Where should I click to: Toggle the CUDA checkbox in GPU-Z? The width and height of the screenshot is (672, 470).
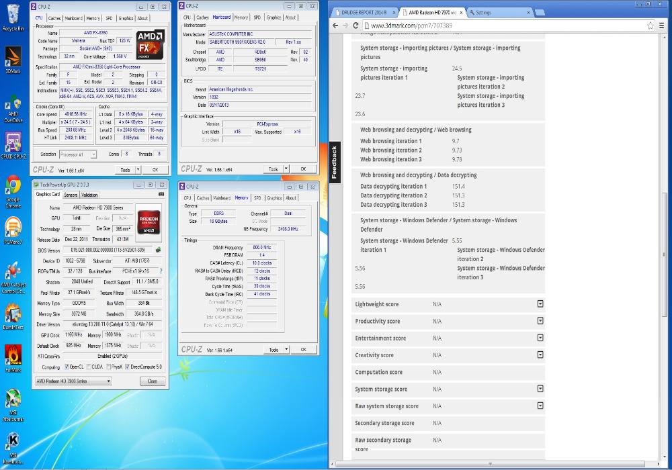(89, 367)
